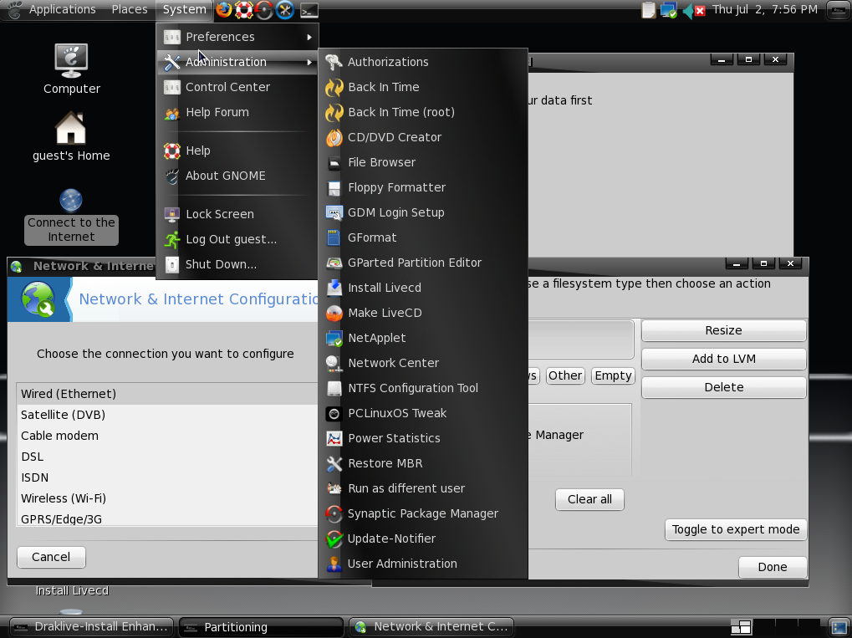Click Clear all in Partitioning window
This screenshot has height=638, width=852.
coord(589,499)
